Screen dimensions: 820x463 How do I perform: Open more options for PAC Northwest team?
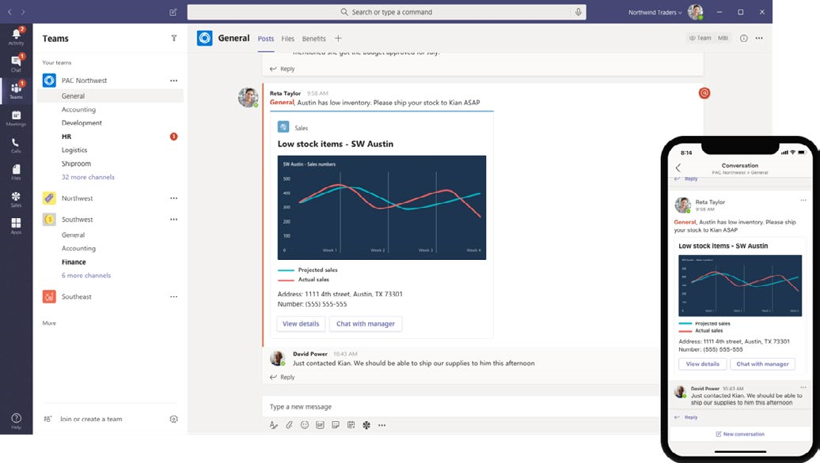(x=173, y=81)
